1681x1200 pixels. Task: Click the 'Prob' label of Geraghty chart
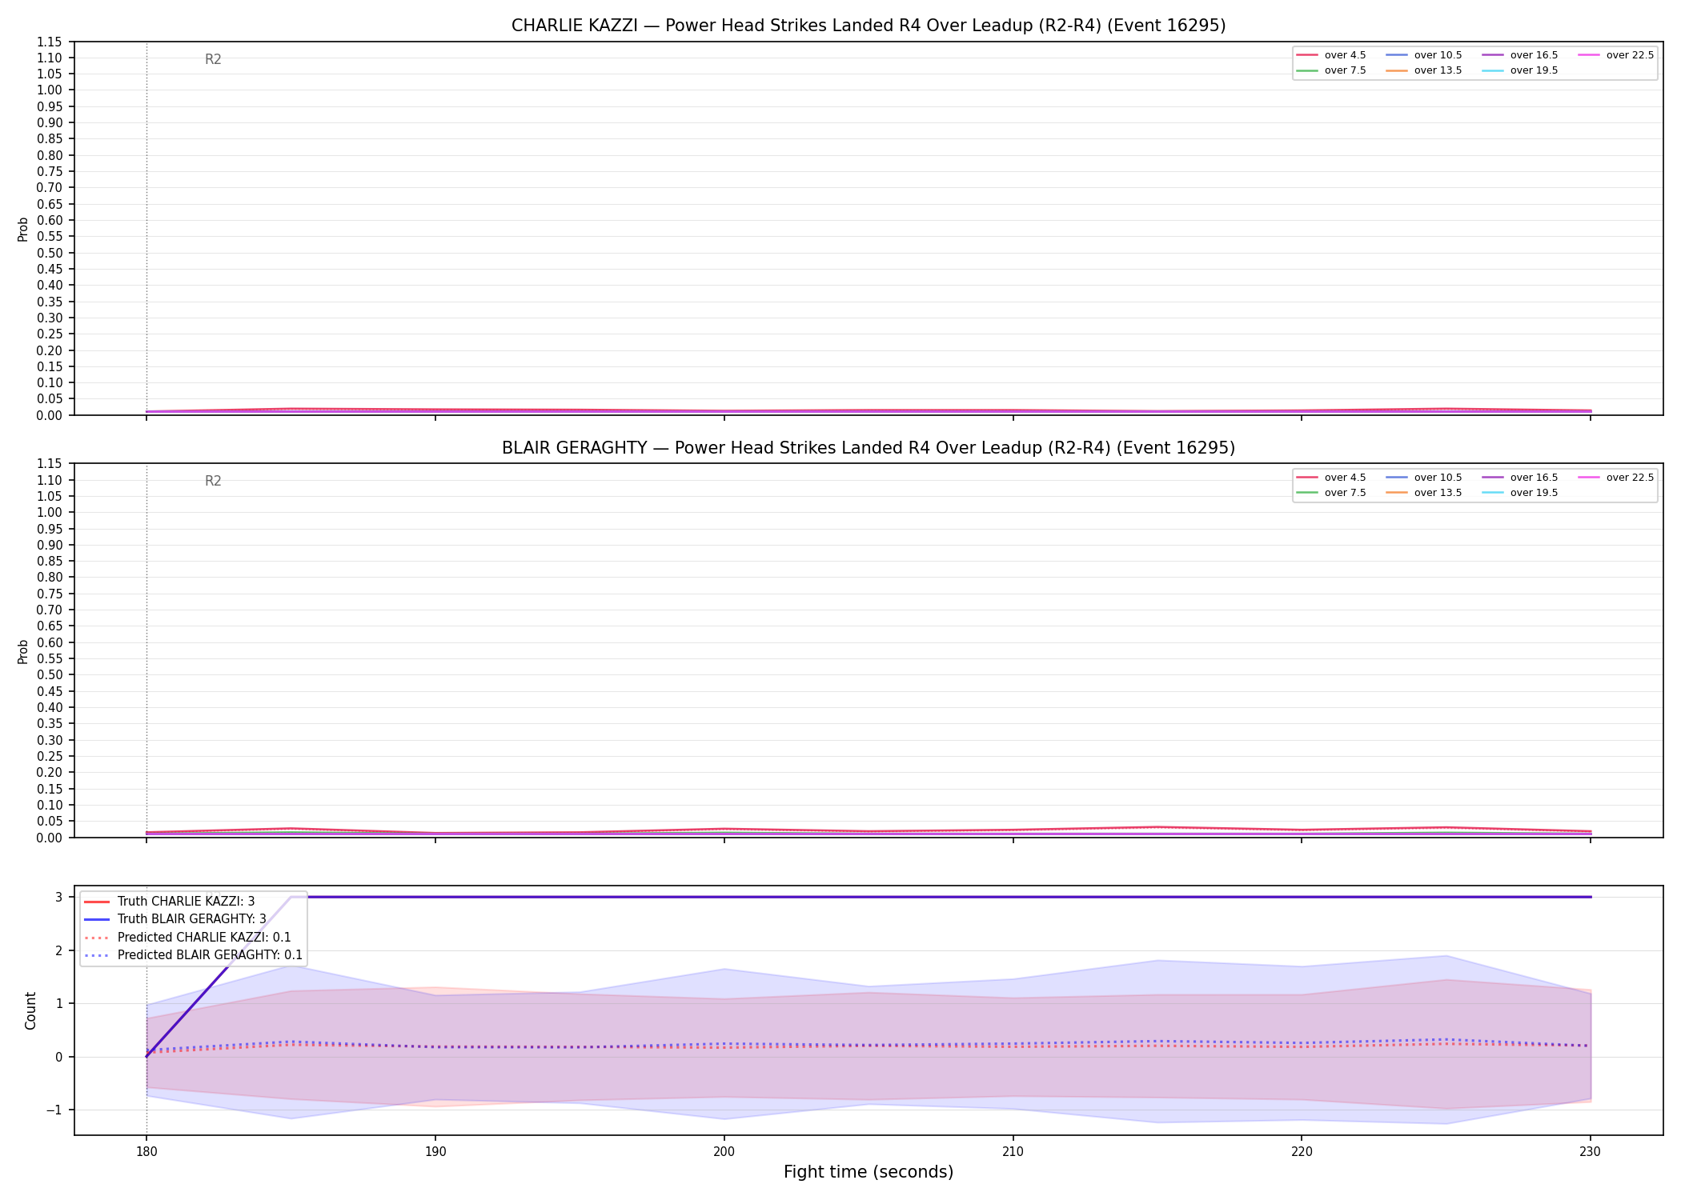[23, 651]
